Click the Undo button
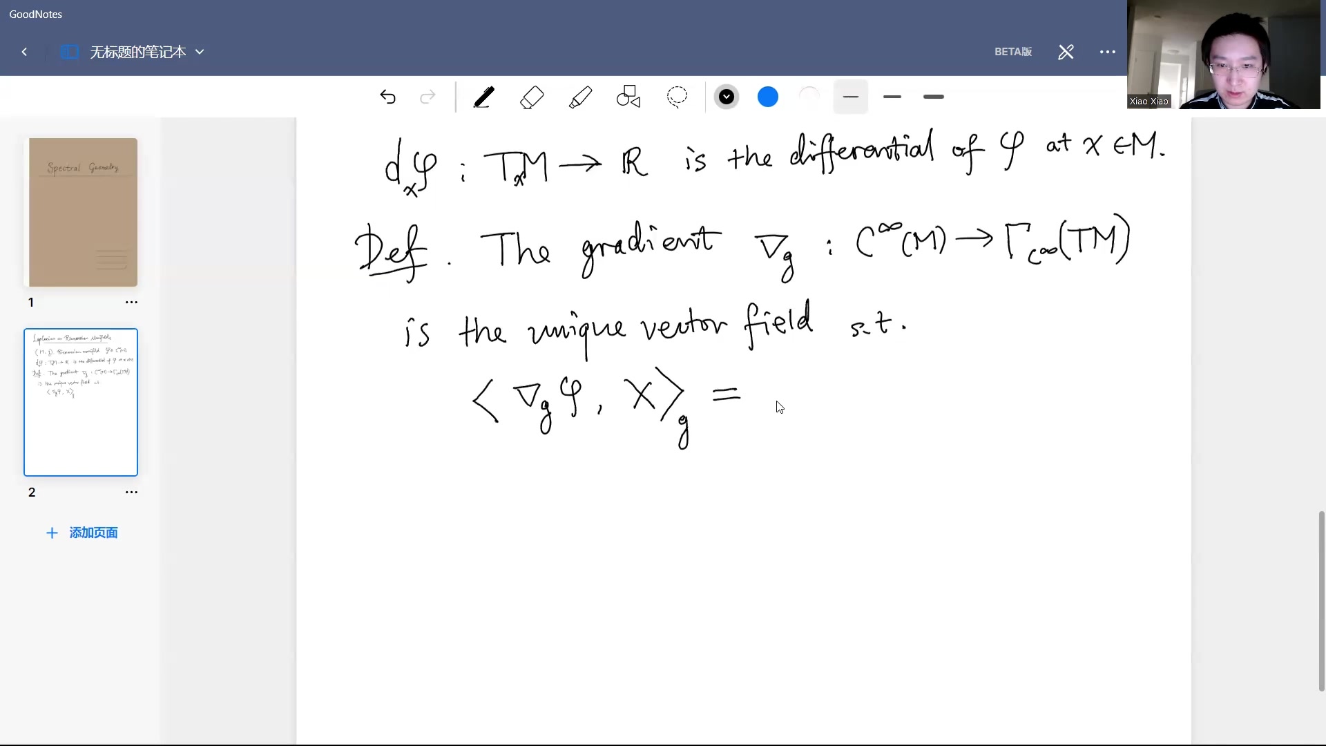Viewport: 1326px width, 746px height. click(386, 97)
